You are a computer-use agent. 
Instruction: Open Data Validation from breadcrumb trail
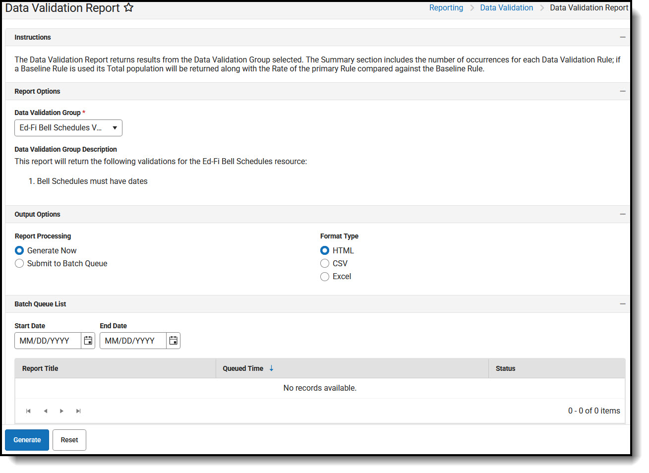tap(506, 7)
